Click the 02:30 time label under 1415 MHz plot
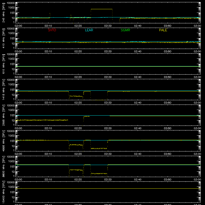The height and width of the screenshot is (205, 205). click(108, 103)
